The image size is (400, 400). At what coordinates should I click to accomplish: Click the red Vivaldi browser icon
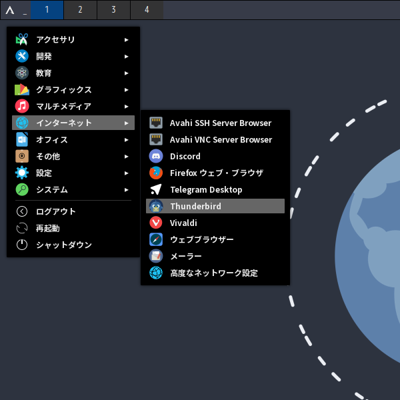pos(156,223)
